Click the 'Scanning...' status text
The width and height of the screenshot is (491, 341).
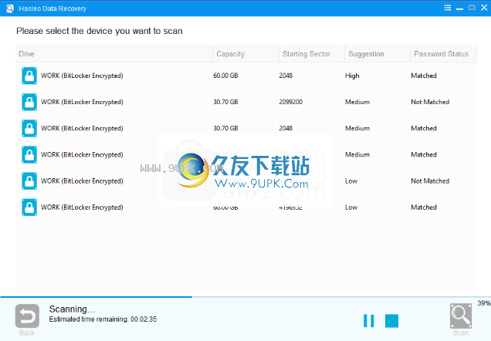click(72, 309)
